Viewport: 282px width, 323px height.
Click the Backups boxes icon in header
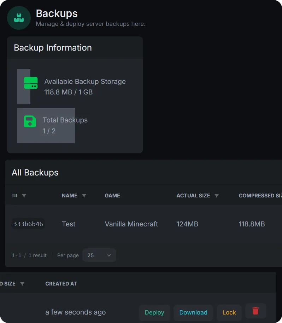(x=19, y=18)
